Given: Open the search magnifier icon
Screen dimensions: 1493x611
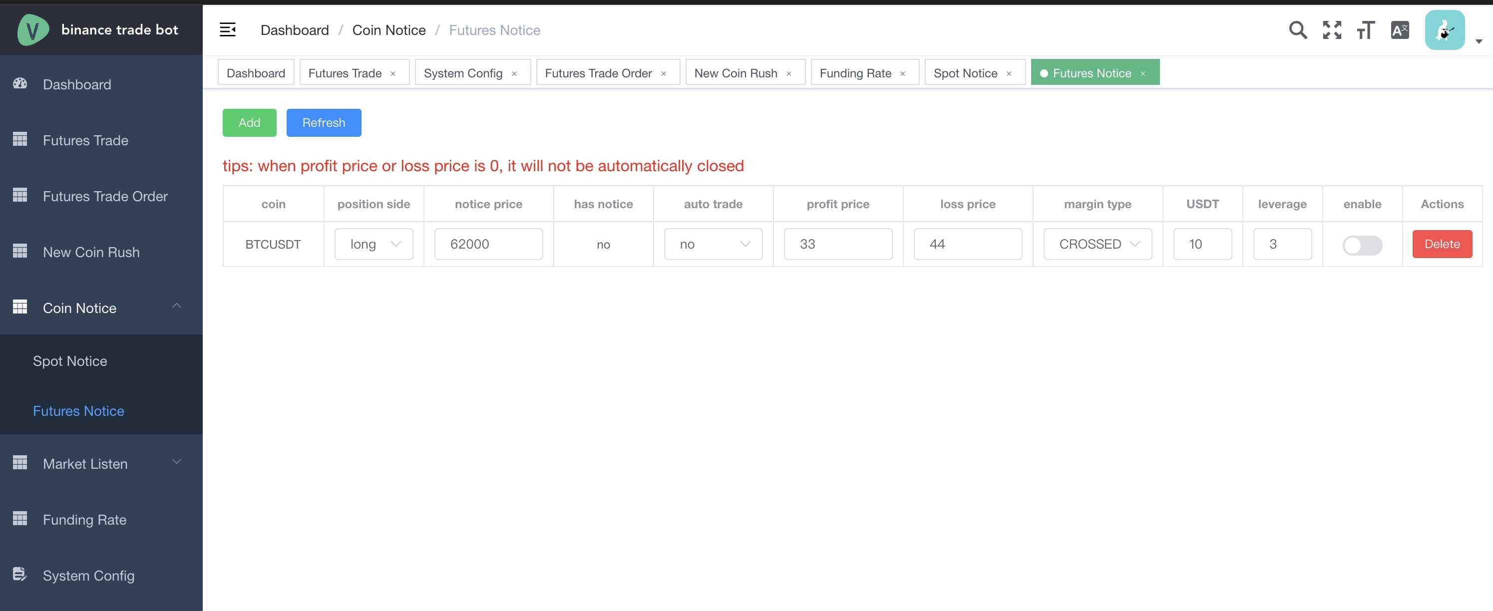Looking at the screenshot, I should [1297, 29].
